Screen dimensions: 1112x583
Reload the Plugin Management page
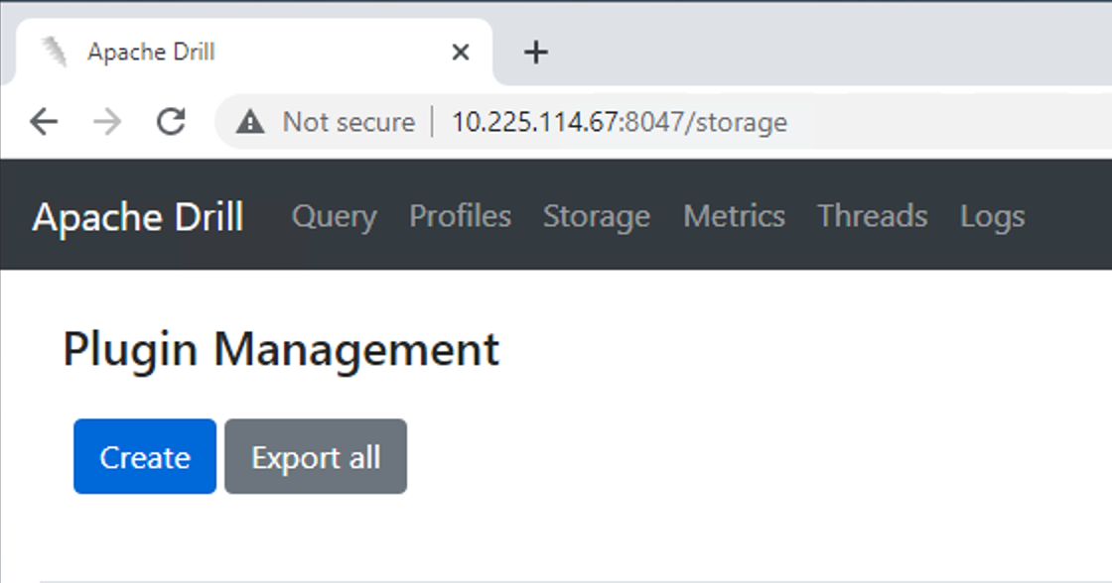[172, 121]
